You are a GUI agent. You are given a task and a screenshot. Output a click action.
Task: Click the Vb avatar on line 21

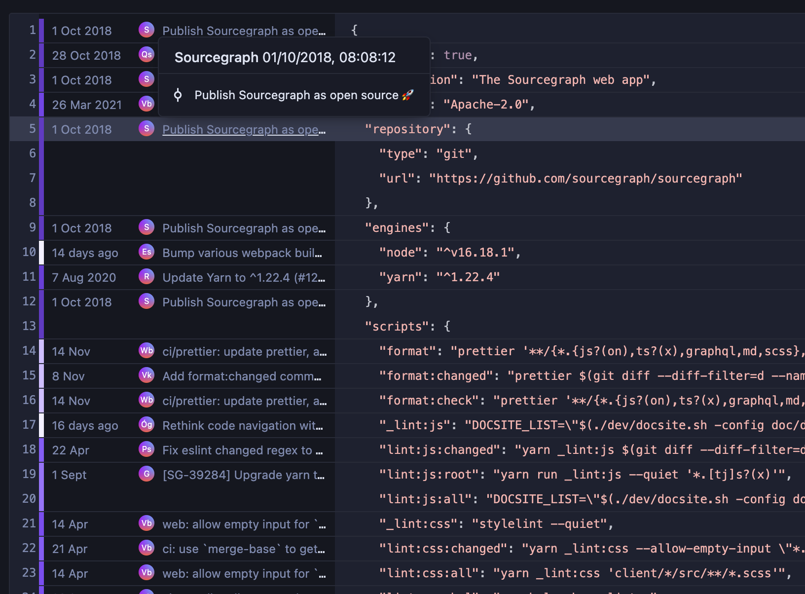146,523
